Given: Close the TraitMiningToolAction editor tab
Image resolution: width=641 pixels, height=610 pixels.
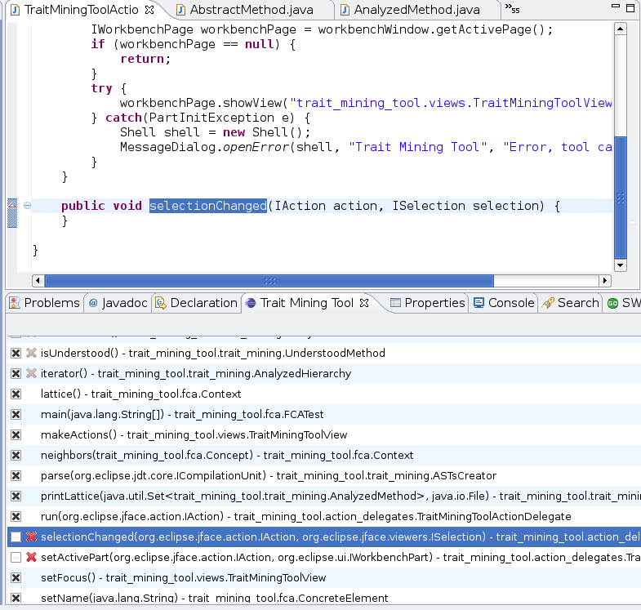Looking at the screenshot, I should pyautogui.click(x=149, y=10).
